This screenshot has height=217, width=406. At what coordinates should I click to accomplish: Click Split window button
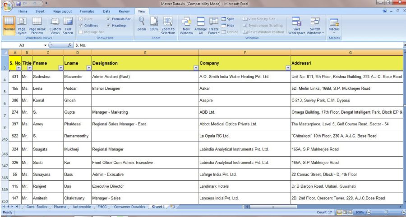pyautogui.click(x=228, y=19)
